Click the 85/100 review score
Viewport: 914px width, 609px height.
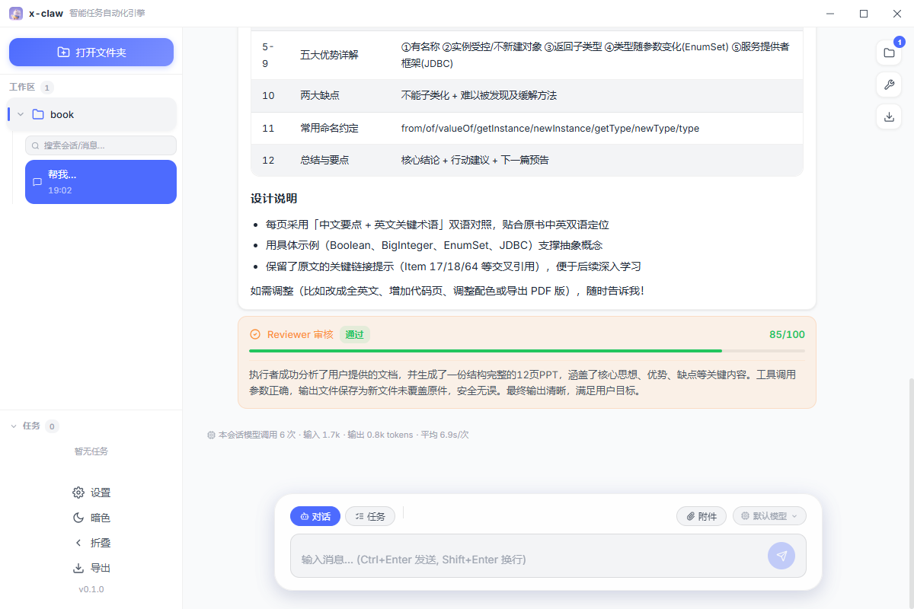pos(787,334)
